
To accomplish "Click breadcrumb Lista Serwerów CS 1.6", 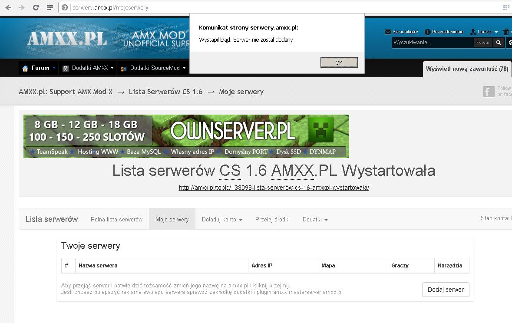I will point(165,92).
